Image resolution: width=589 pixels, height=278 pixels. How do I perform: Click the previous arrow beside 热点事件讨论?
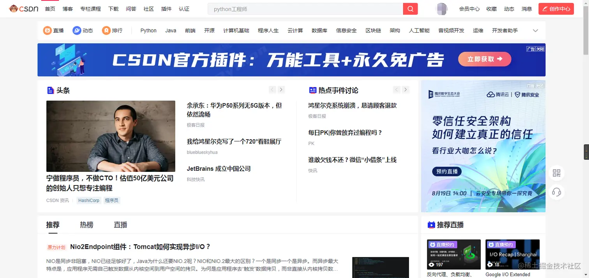click(x=397, y=90)
